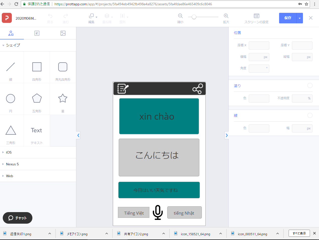The height and width of the screenshot is (240, 319).
Task: Switch to the UI components tab
Action: click(37, 33)
